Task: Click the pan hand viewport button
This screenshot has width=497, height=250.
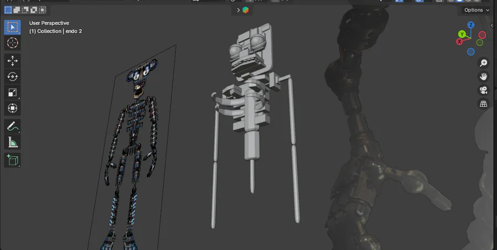Action: coord(483,77)
